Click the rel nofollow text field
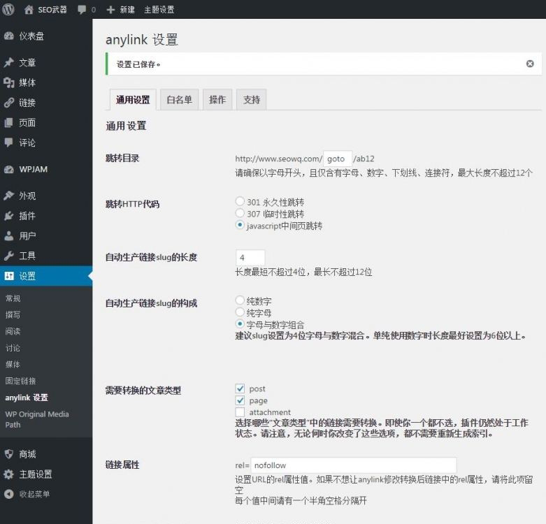Screen dimensions: 546x524 tap(353, 465)
